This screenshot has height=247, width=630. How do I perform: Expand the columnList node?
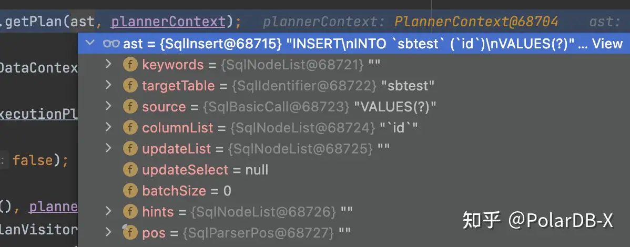(108, 127)
